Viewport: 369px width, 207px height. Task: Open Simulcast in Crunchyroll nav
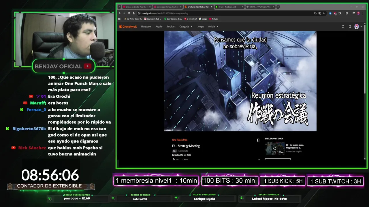[x=171, y=26]
